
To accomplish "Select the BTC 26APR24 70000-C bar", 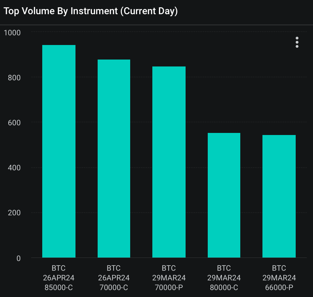I will 114,159.
